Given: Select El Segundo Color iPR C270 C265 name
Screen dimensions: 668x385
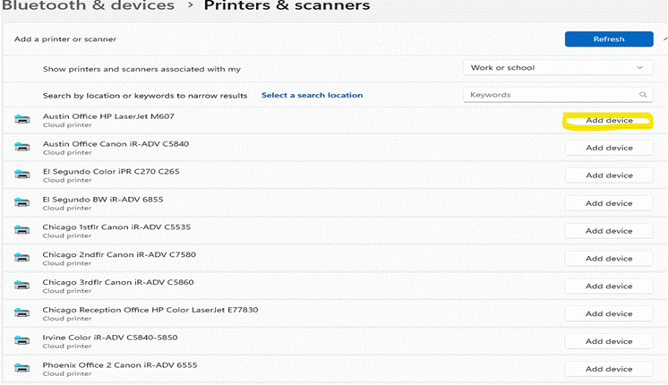Looking at the screenshot, I should click(111, 171).
